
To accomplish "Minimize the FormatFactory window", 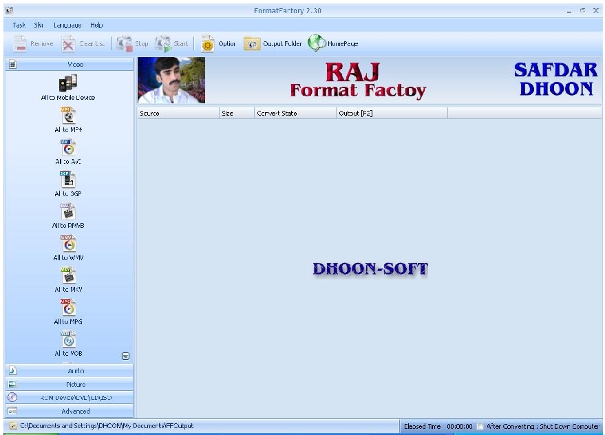I will (x=569, y=11).
